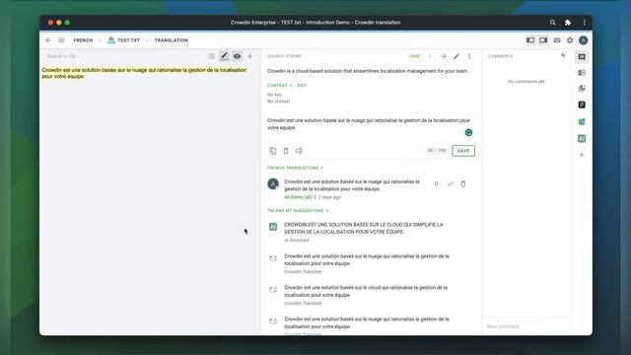Open the hamburger menu in header
This screenshot has width=631, height=355.
pyautogui.click(x=61, y=40)
